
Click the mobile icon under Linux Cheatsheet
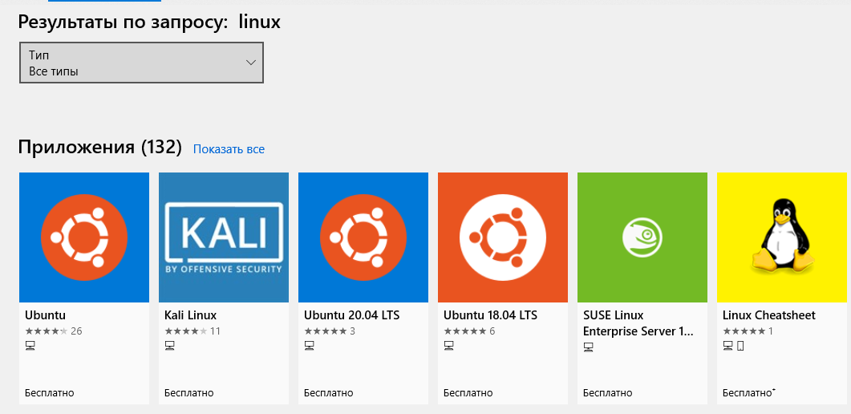[740, 346]
